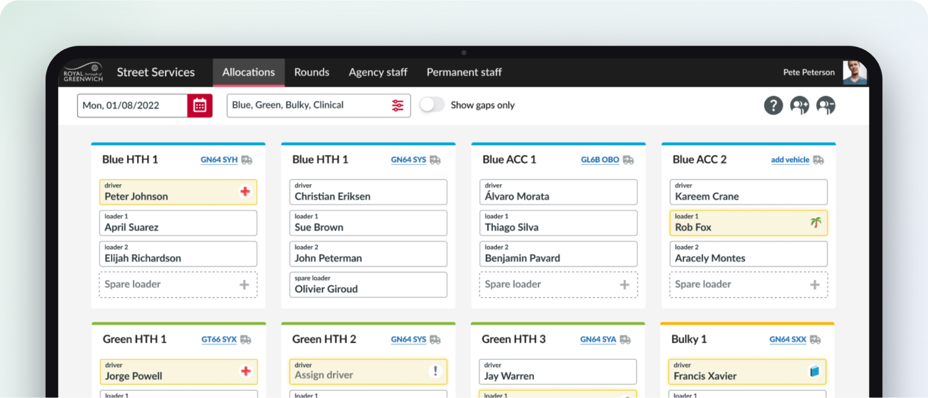Open Pete Peterson's profile avatar

[855, 72]
